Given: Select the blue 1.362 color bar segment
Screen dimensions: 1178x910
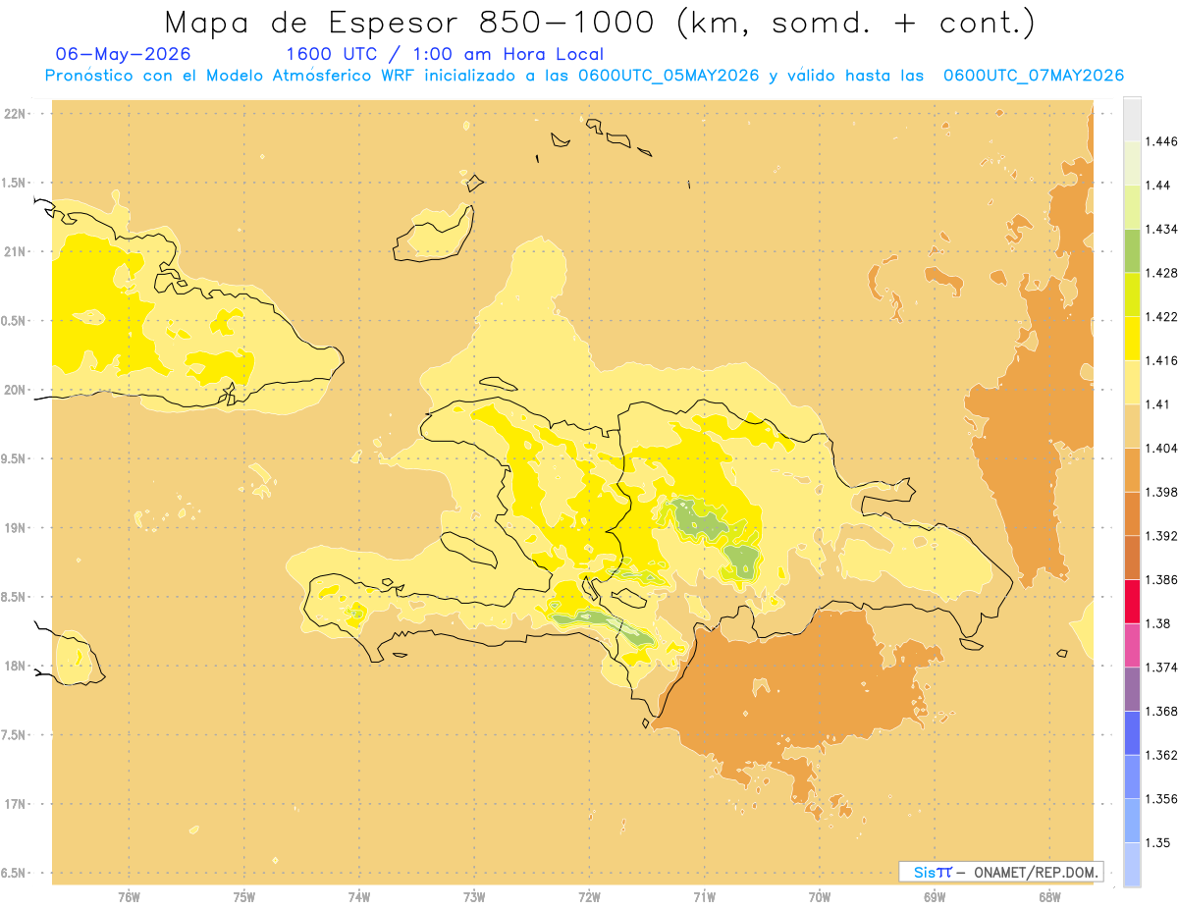Looking at the screenshot, I should tap(1131, 733).
